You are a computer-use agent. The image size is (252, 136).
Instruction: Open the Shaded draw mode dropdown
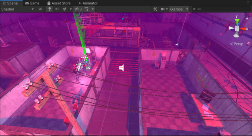pyautogui.click(x=18, y=9)
